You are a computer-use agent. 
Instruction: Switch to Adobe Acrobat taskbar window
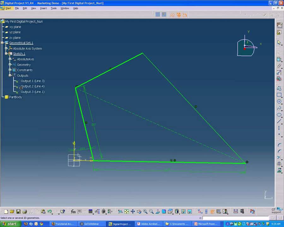(x=149, y=224)
